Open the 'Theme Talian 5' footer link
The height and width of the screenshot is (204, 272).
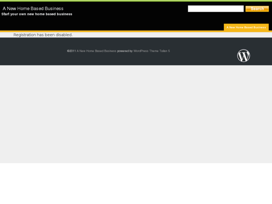[x=160, y=51]
